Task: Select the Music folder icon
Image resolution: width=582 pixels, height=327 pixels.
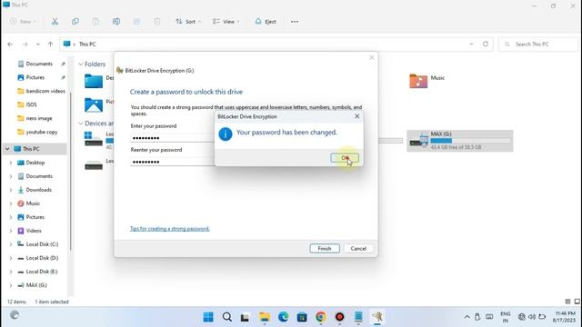Action: 418,81
